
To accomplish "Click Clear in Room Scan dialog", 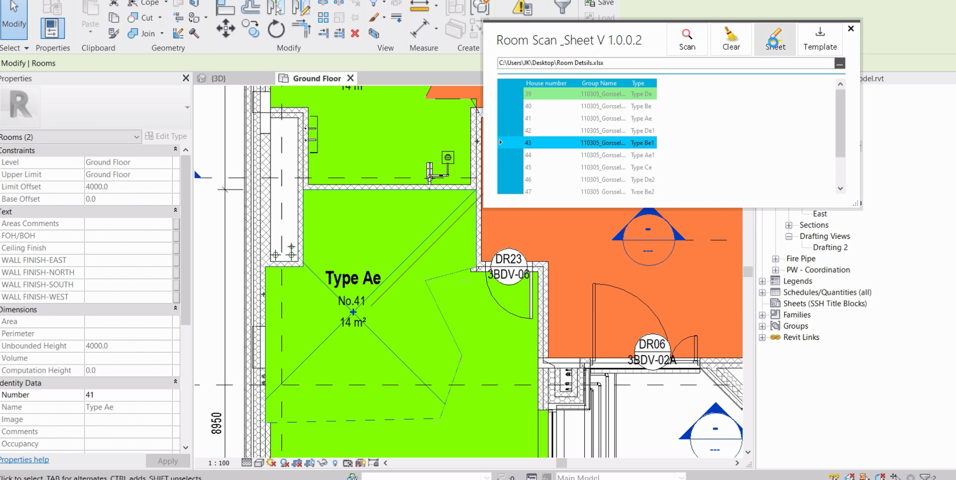I will point(731,39).
